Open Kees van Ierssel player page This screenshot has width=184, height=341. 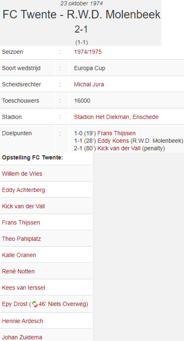23,288
